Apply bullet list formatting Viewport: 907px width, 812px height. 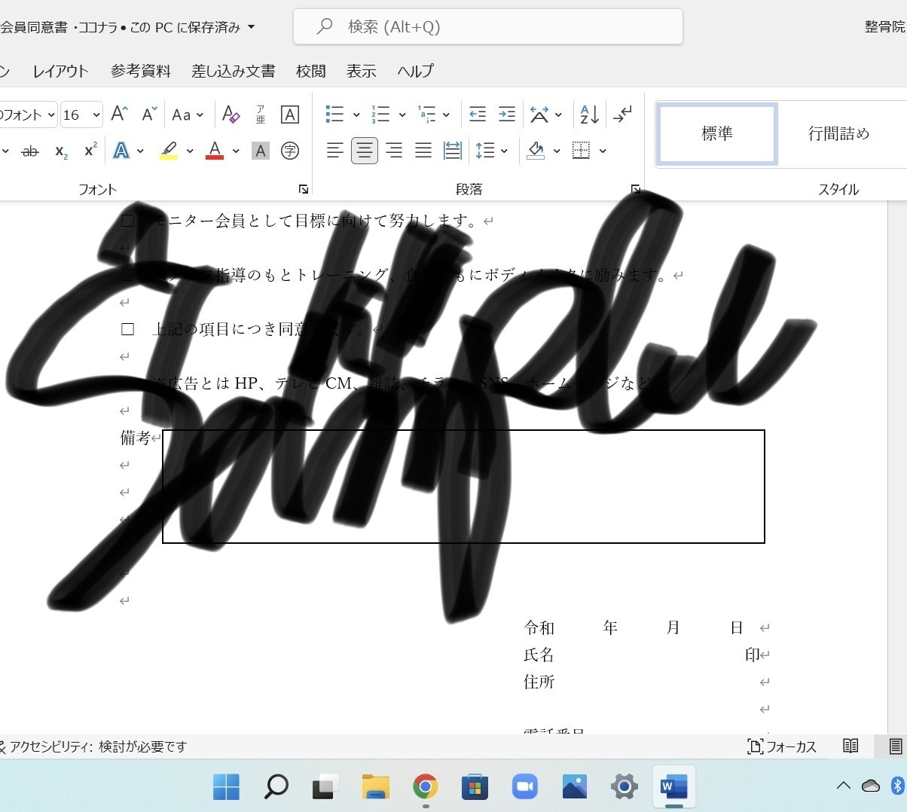tap(334, 114)
